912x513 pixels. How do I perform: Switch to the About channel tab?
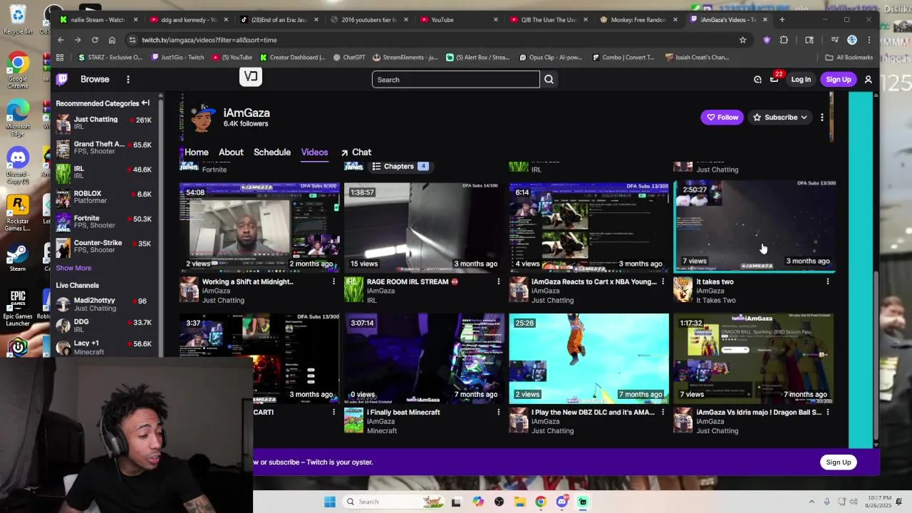coord(231,152)
